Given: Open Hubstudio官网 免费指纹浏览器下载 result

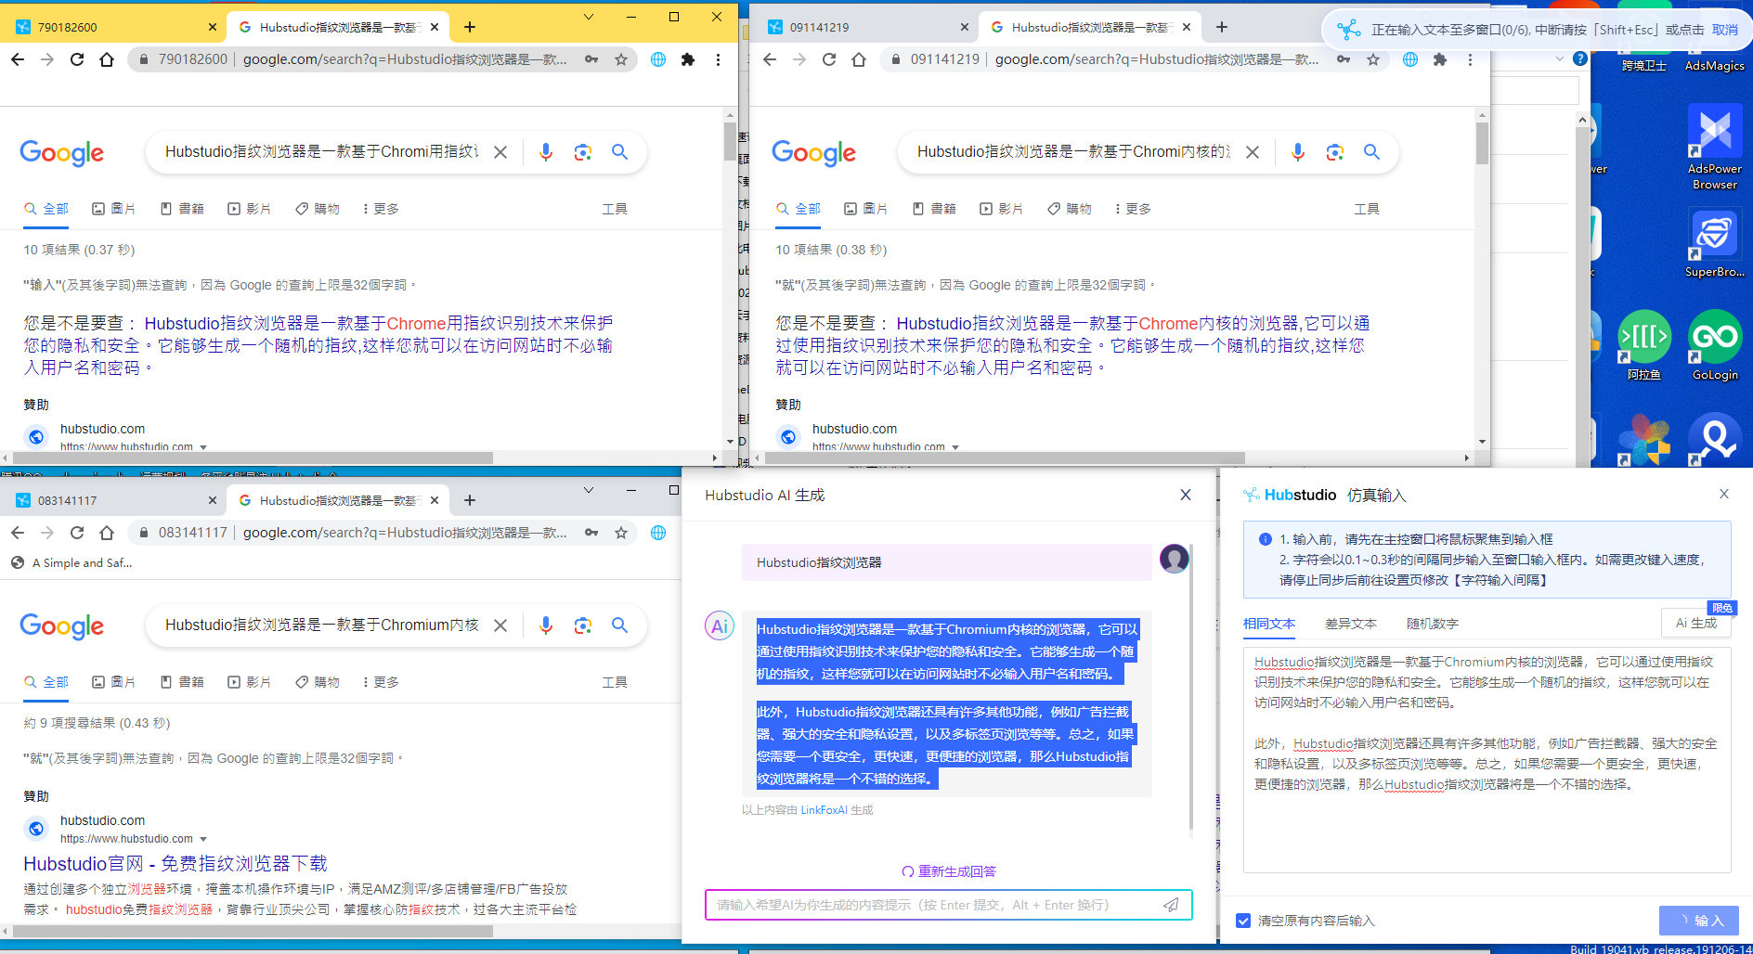Looking at the screenshot, I should (x=175, y=864).
